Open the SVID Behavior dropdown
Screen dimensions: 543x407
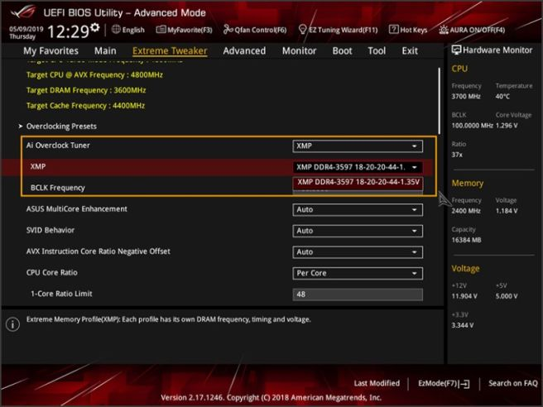click(358, 231)
